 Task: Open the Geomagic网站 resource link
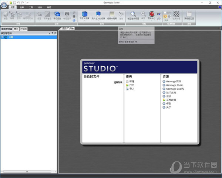[x=174, y=81]
